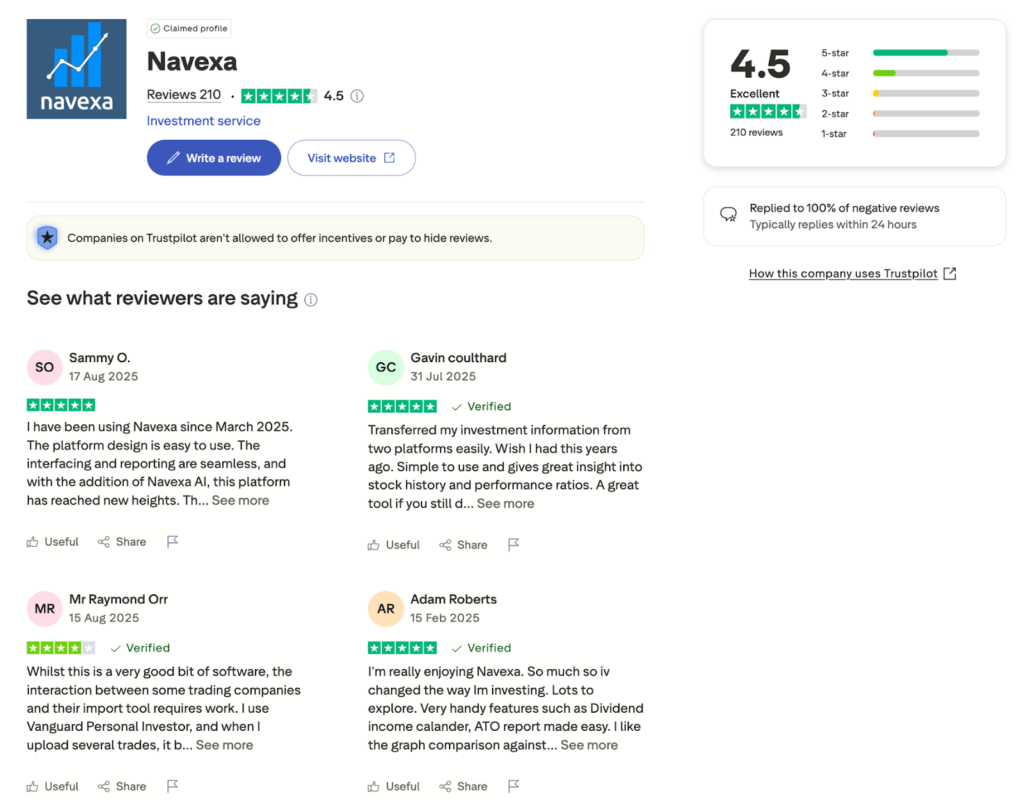Click Verified label on Adam Roberts review
The image size is (1025, 800).
[x=481, y=648]
